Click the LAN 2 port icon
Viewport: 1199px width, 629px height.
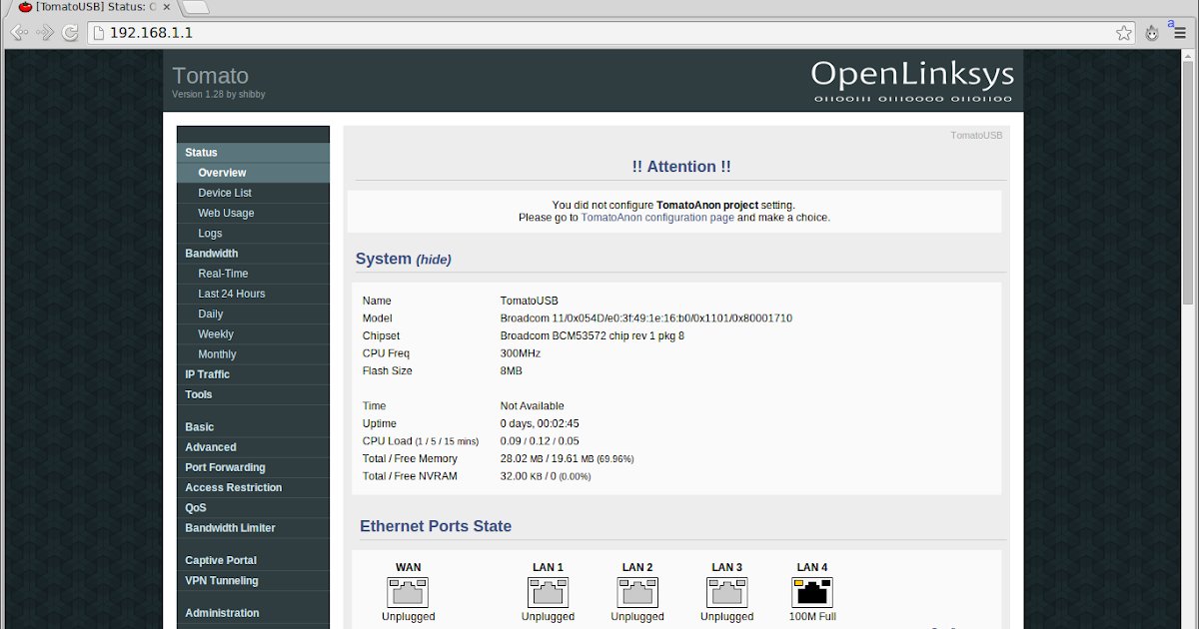tap(637, 591)
